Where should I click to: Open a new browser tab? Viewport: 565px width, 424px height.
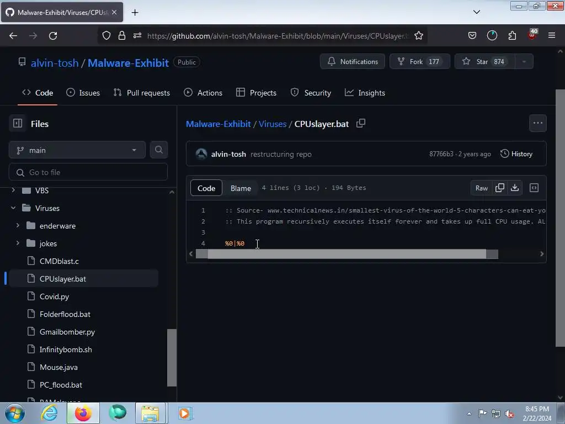point(135,13)
